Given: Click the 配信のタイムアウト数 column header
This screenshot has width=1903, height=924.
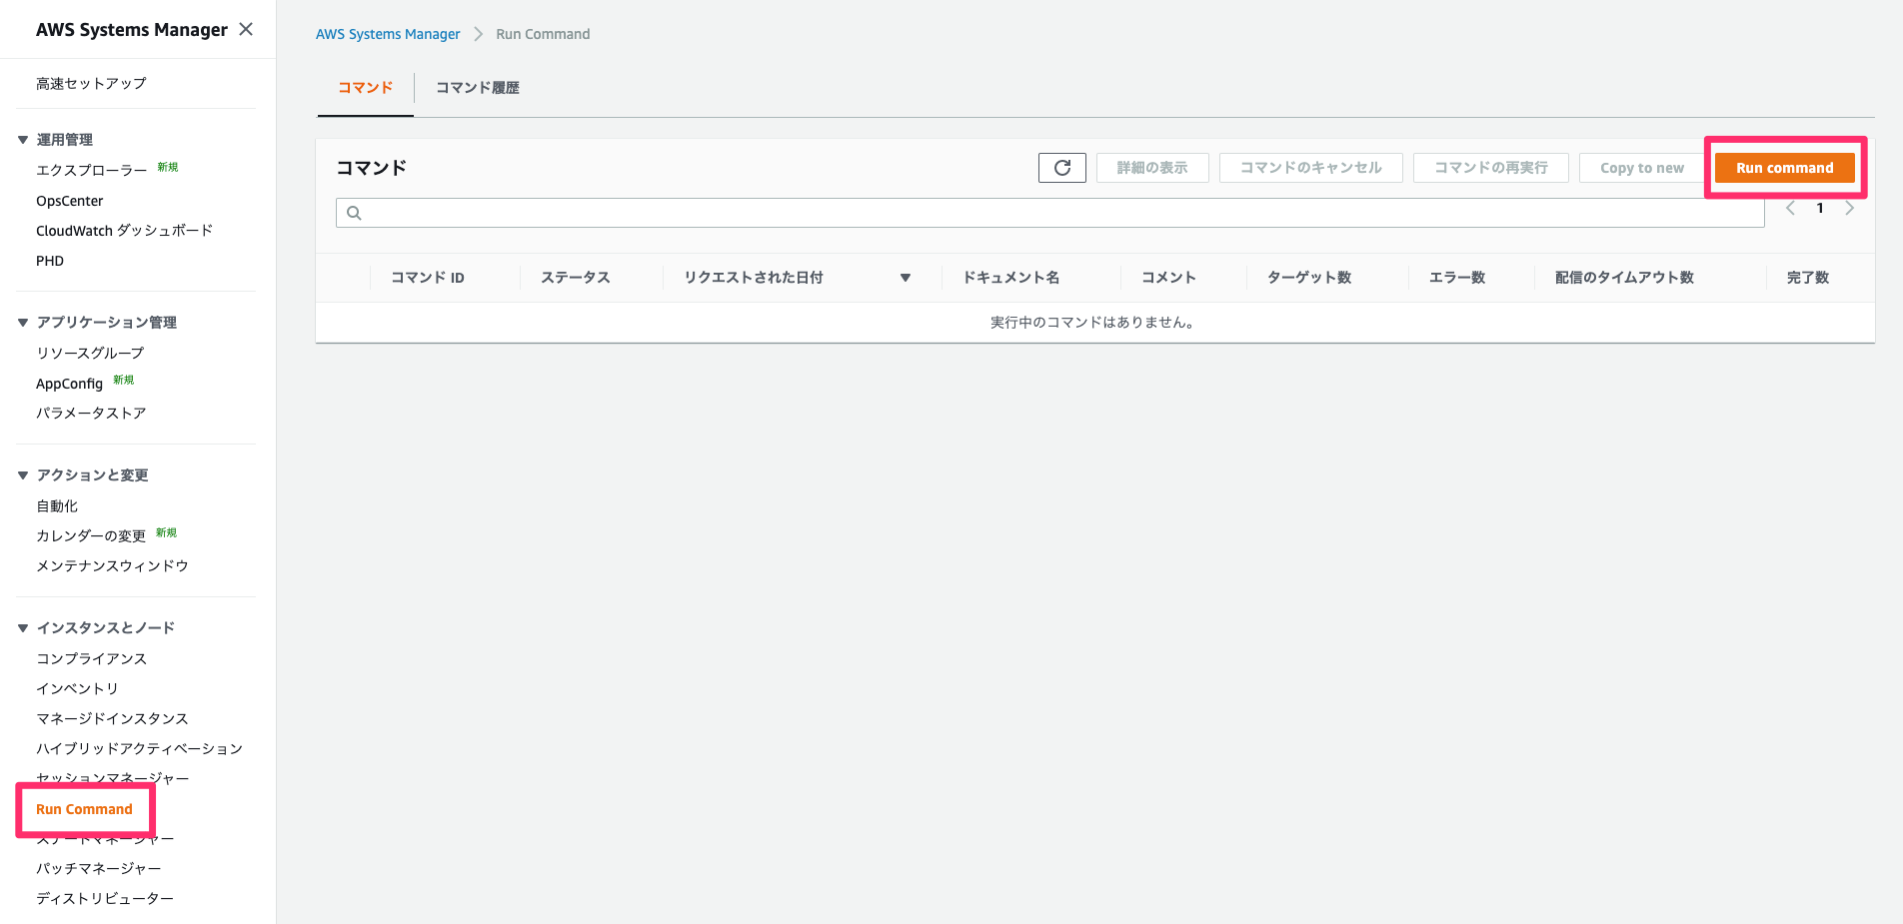Looking at the screenshot, I should click(1625, 278).
